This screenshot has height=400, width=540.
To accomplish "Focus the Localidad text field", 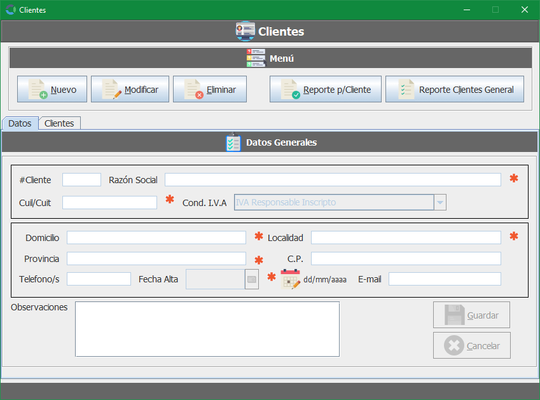I will click(406, 238).
